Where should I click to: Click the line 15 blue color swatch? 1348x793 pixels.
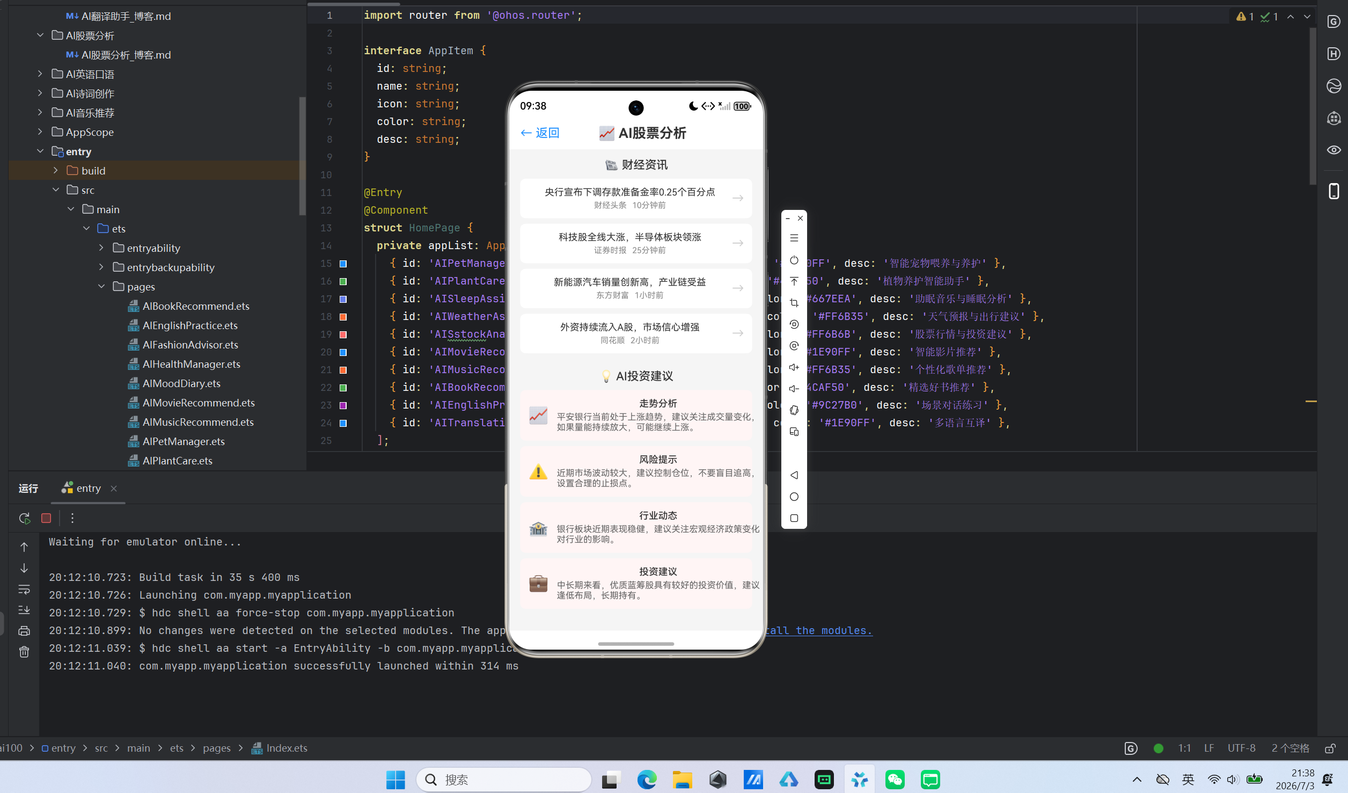tap(343, 264)
